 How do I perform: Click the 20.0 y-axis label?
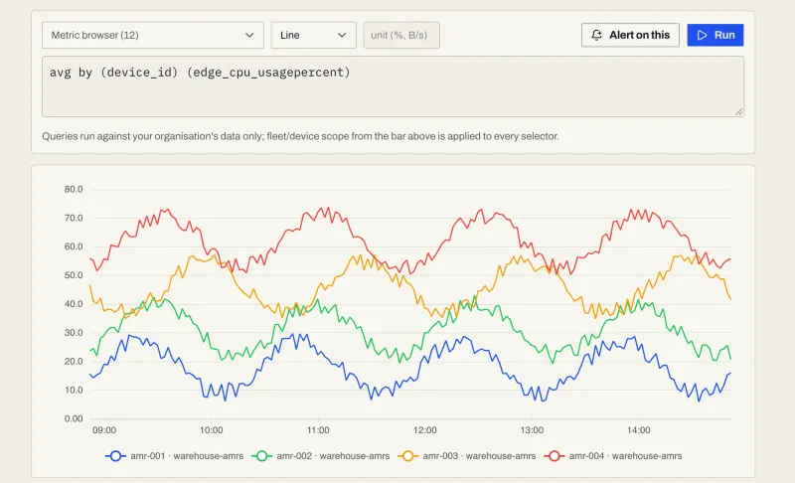[74, 362]
